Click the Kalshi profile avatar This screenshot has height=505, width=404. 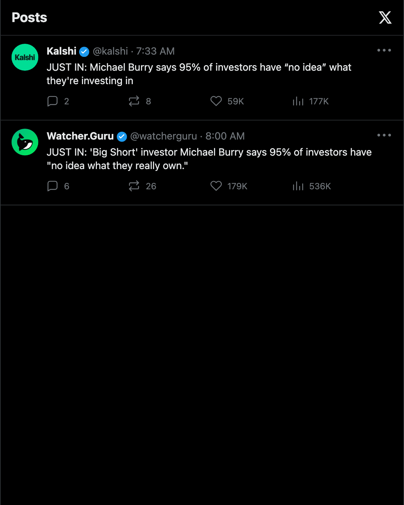(25, 57)
